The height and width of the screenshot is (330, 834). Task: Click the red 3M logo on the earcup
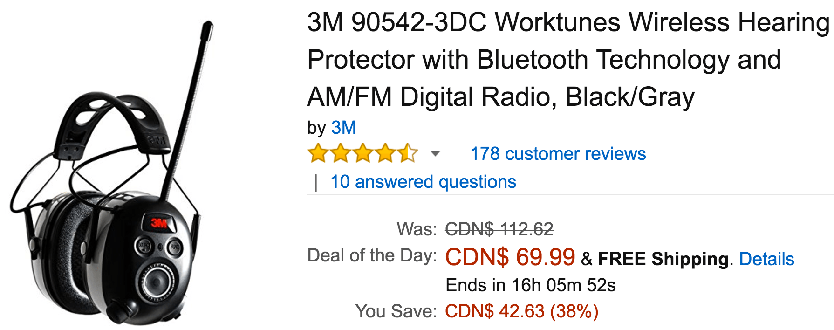159,223
